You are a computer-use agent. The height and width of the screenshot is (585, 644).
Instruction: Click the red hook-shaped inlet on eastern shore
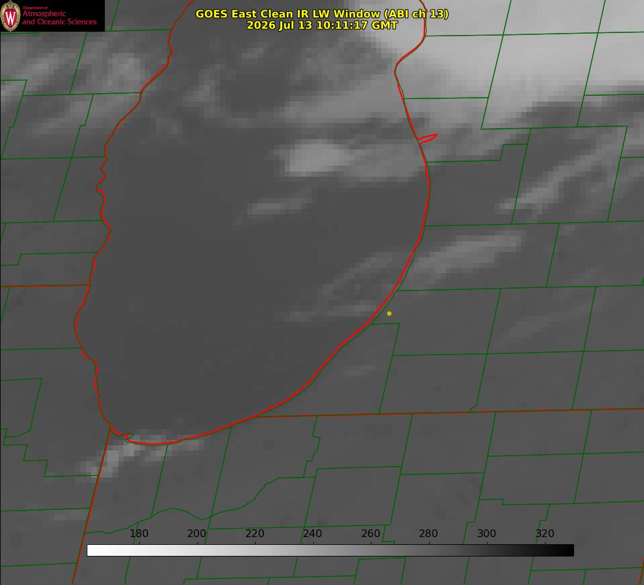pos(427,138)
